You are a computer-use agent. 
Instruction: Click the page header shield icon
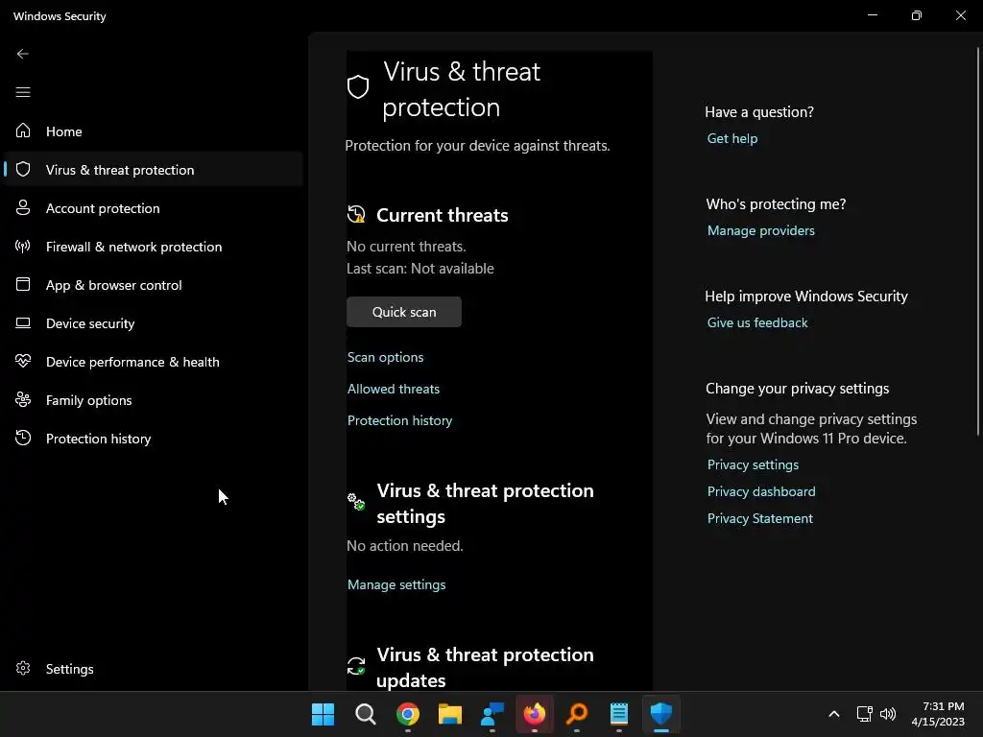coord(358,87)
